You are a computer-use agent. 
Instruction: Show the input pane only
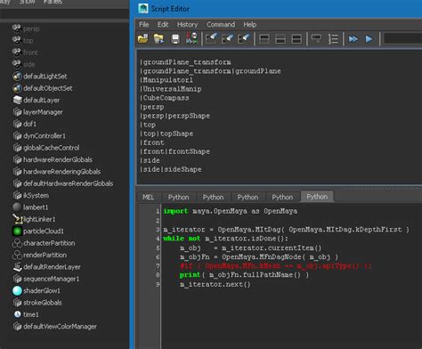click(280, 39)
